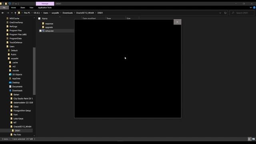Sort by the Name column header
The width and height of the screenshot is (256, 144).
coord(45,19)
